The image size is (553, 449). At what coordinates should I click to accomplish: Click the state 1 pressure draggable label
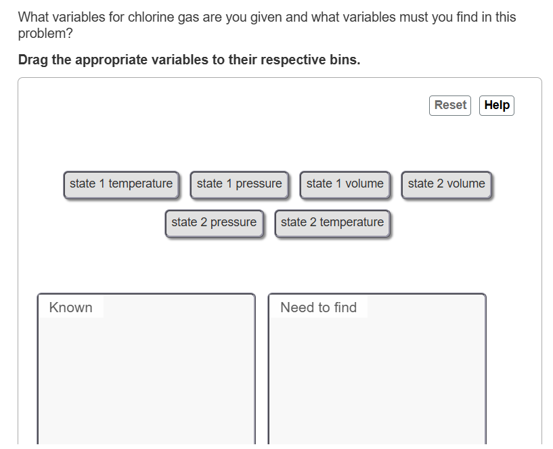[239, 184]
